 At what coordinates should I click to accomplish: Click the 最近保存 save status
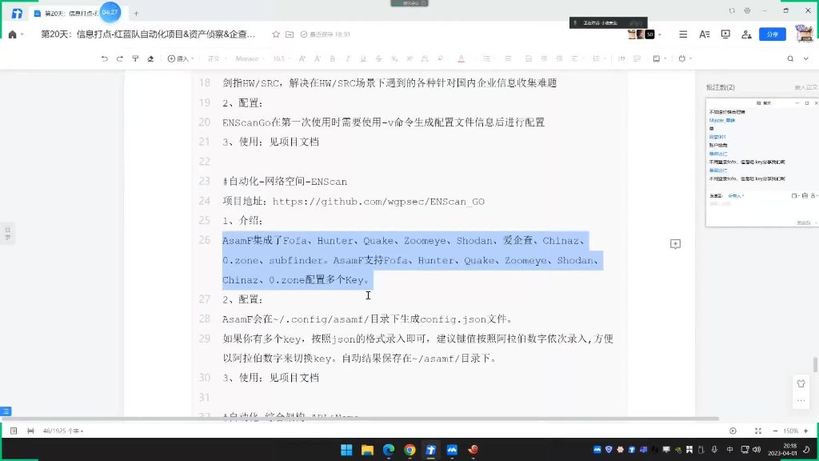tap(326, 34)
